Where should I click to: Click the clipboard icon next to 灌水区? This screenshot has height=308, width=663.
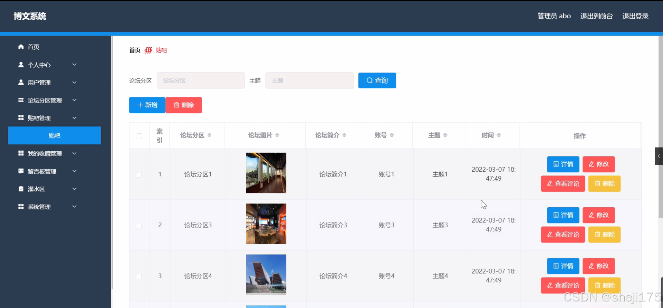[x=21, y=189]
